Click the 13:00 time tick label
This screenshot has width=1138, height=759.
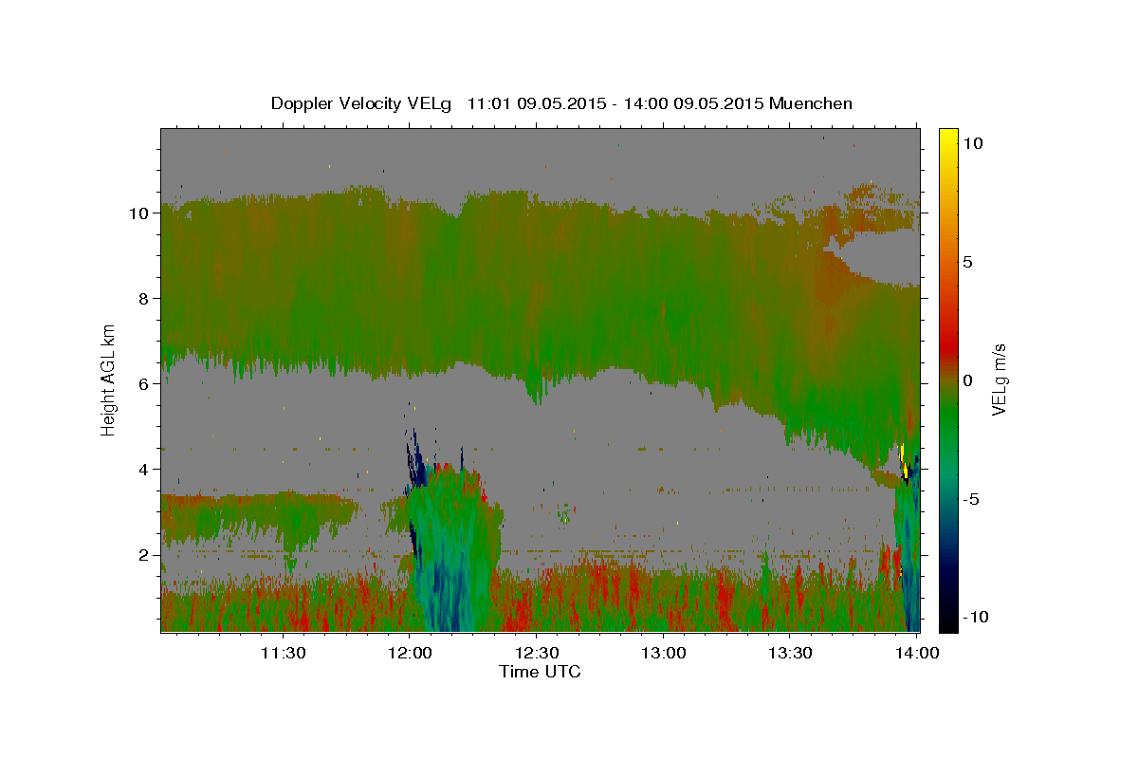coord(663,652)
